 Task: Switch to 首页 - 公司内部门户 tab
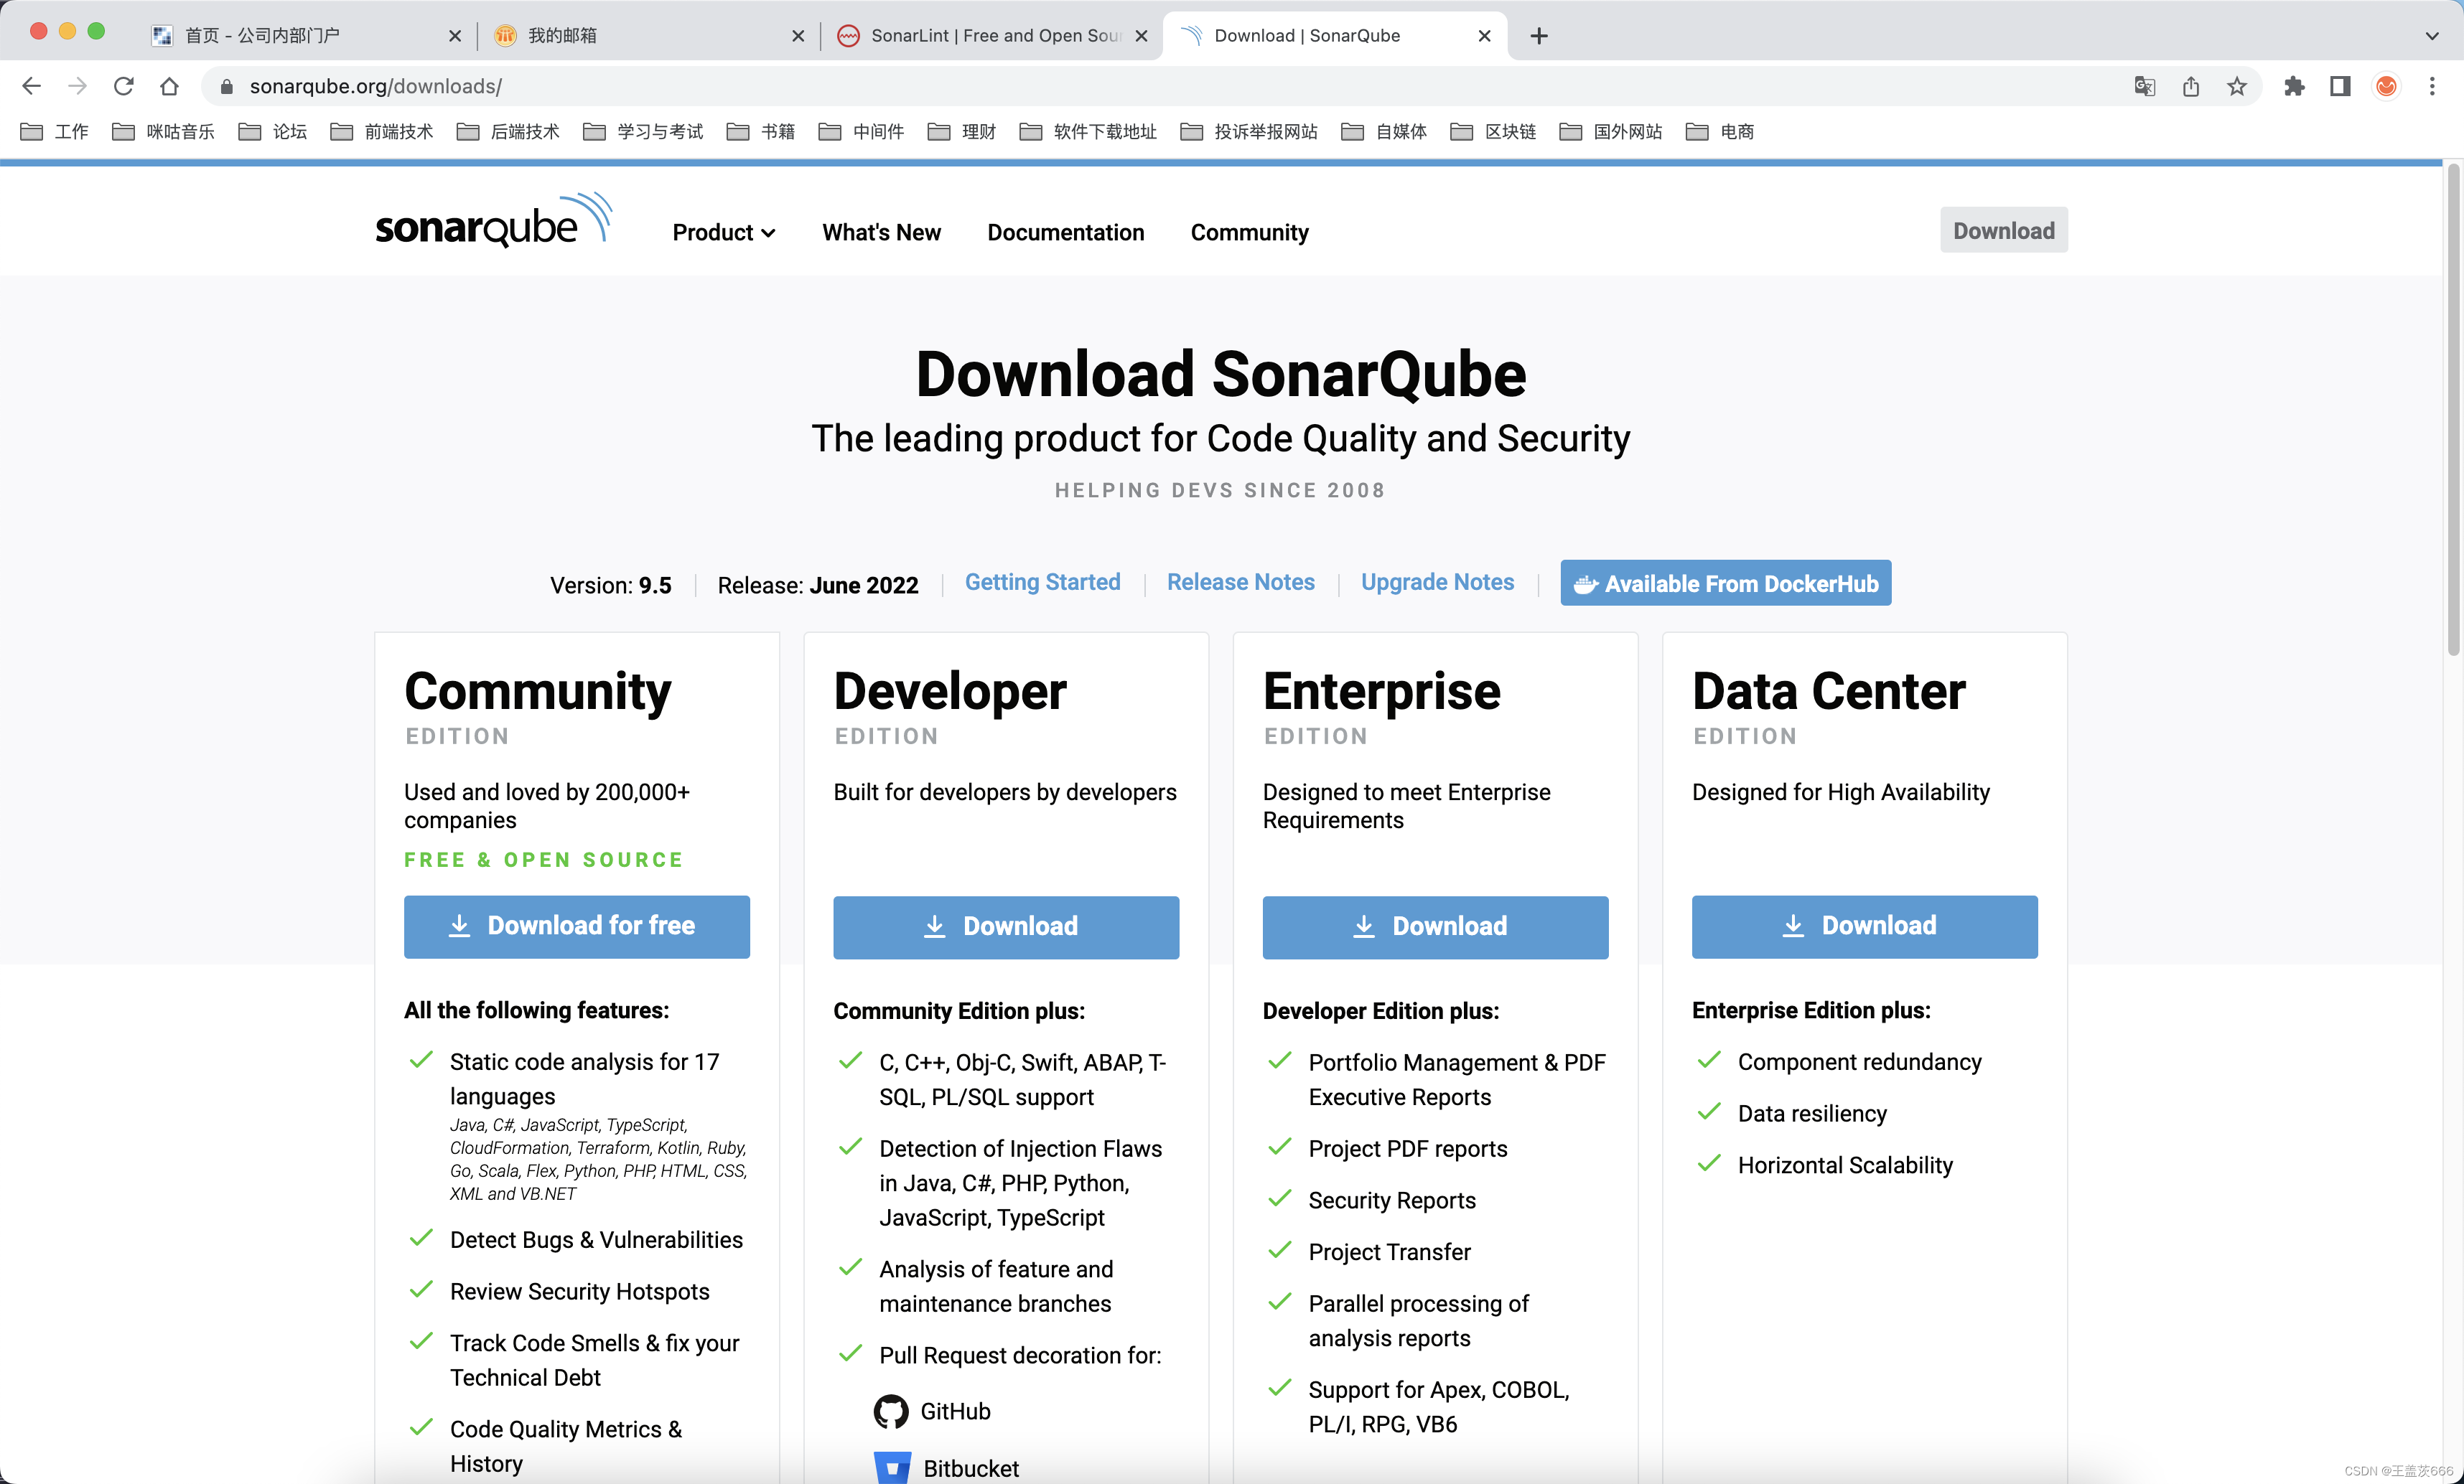click(x=305, y=36)
